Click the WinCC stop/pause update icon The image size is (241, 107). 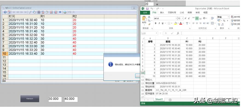pos(60,12)
